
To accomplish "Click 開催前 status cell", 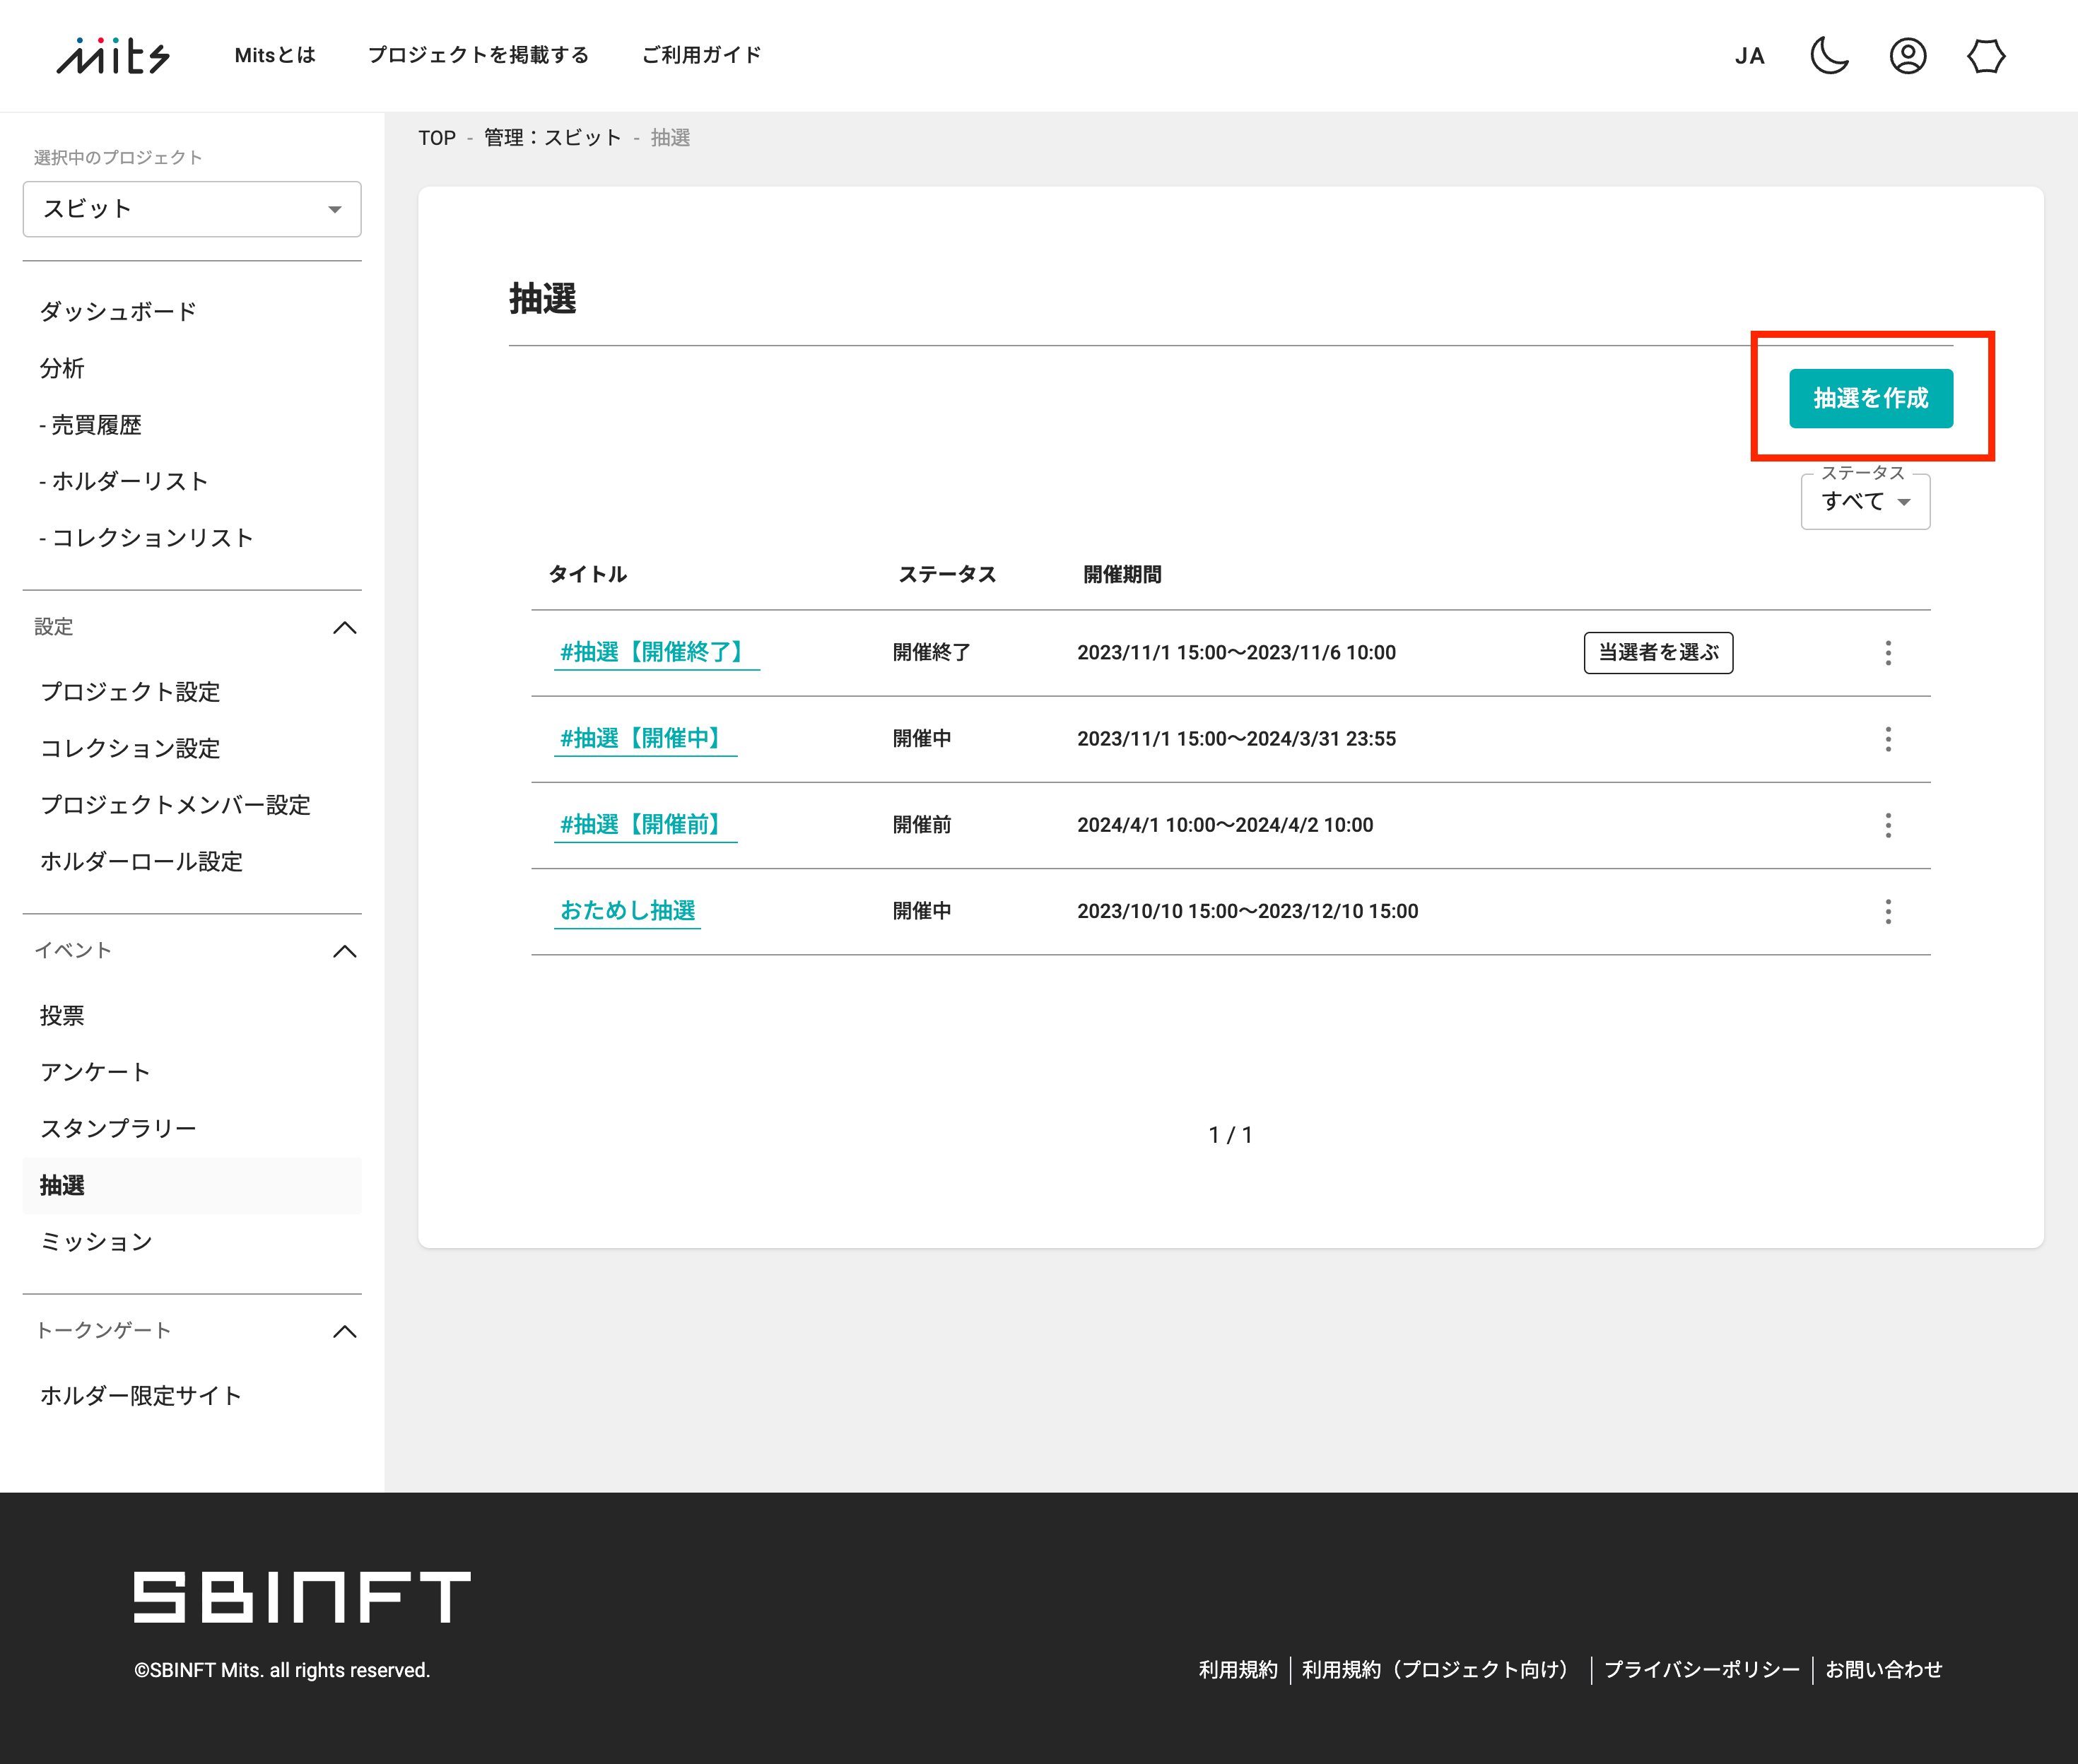I will (x=921, y=825).
